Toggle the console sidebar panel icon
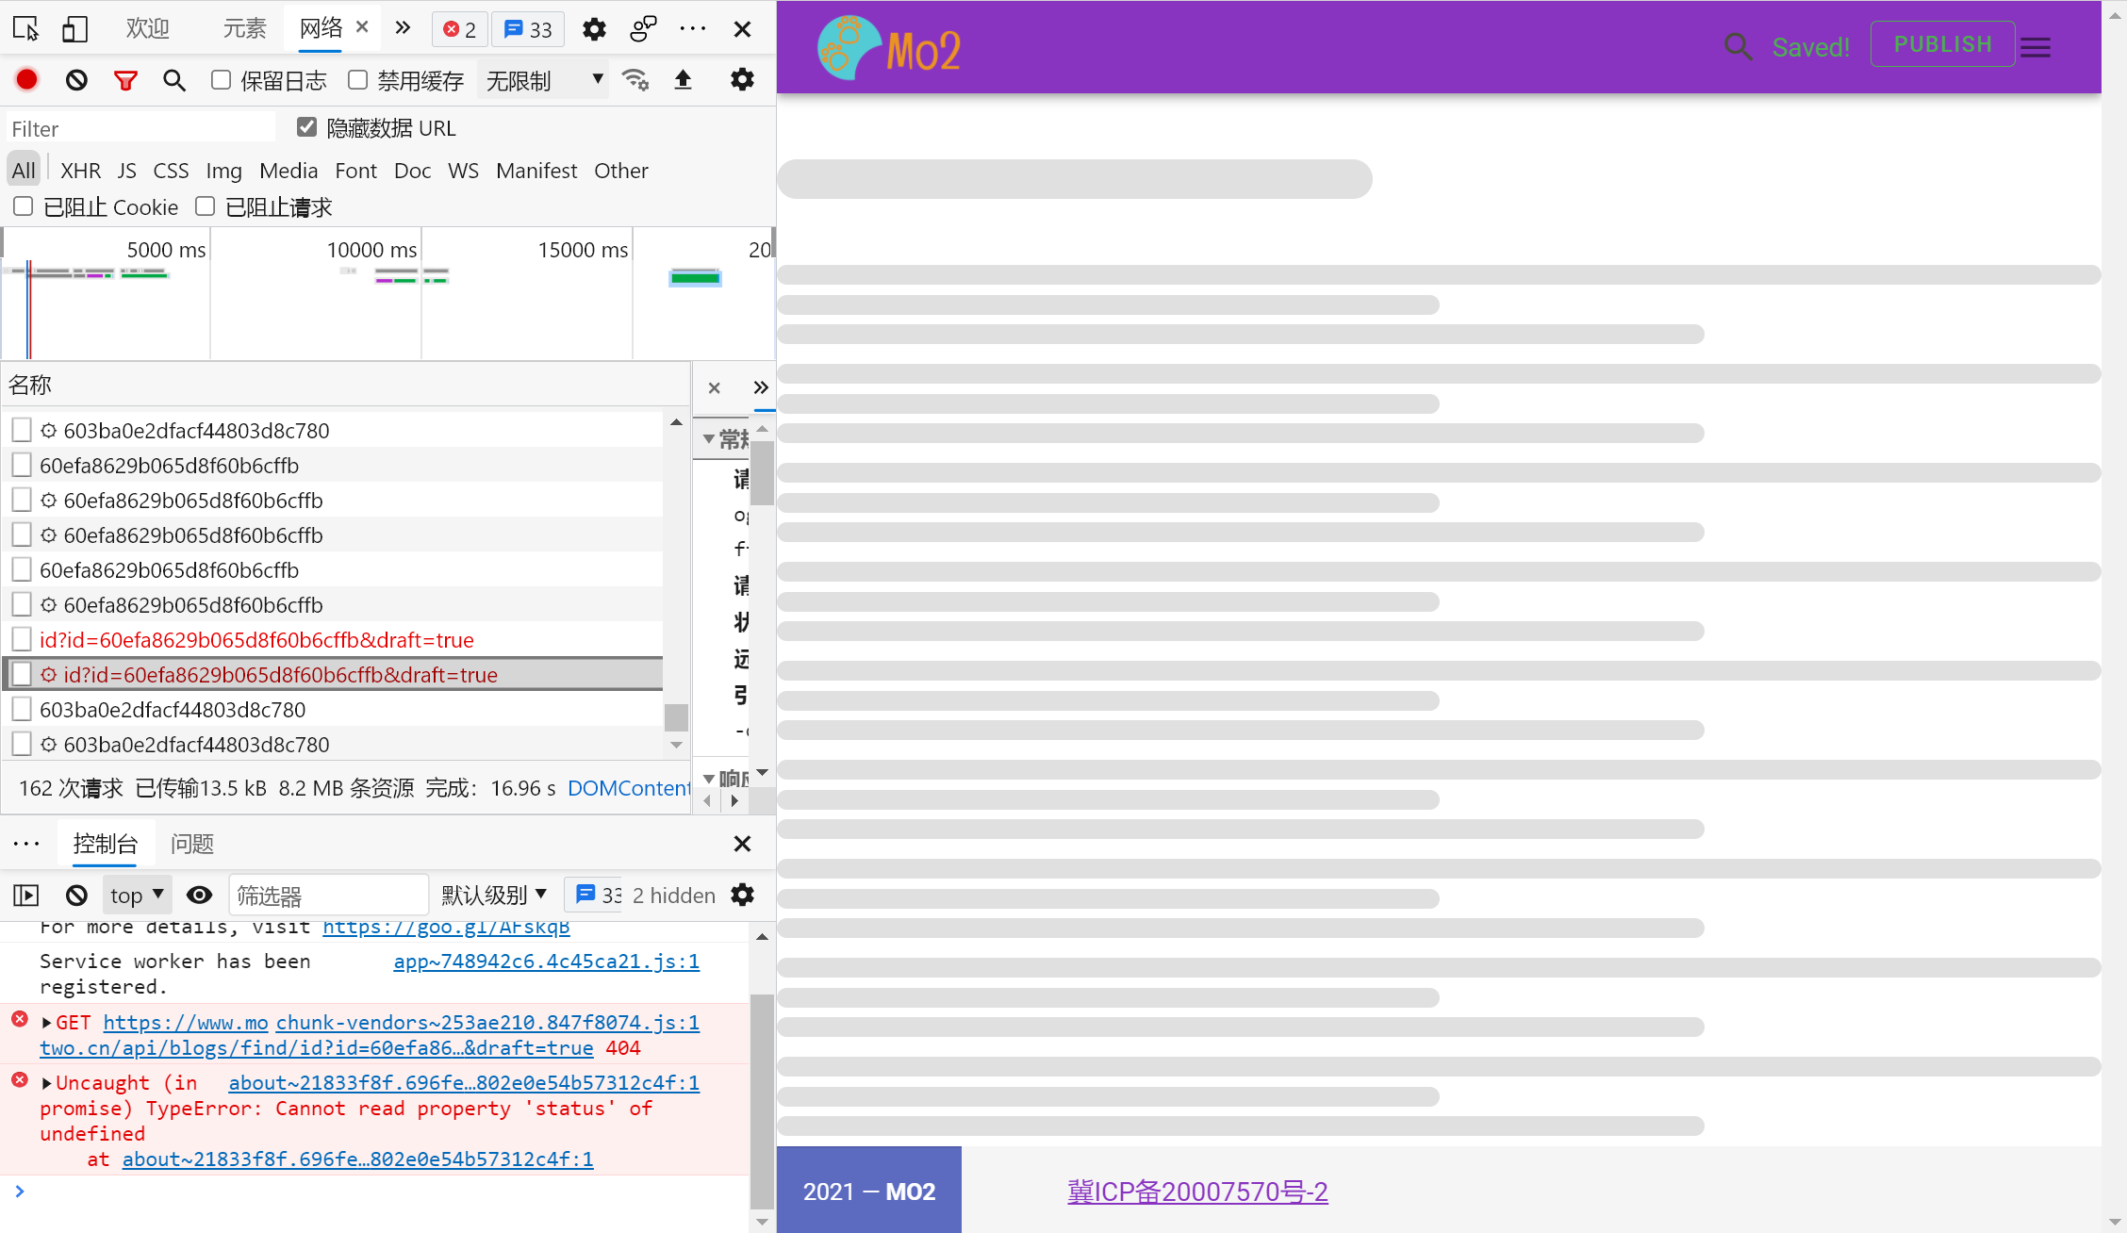The height and width of the screenshot is (1233, 2127). click(26, 895)
